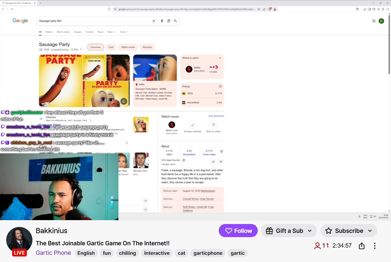Follow the Bakkinius channel
This screenshot has height=262, width=391.
[x=238, y=231]
